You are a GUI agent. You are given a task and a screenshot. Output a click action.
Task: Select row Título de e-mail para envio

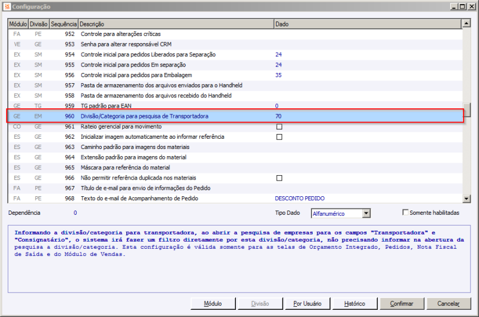click(235, 188)
